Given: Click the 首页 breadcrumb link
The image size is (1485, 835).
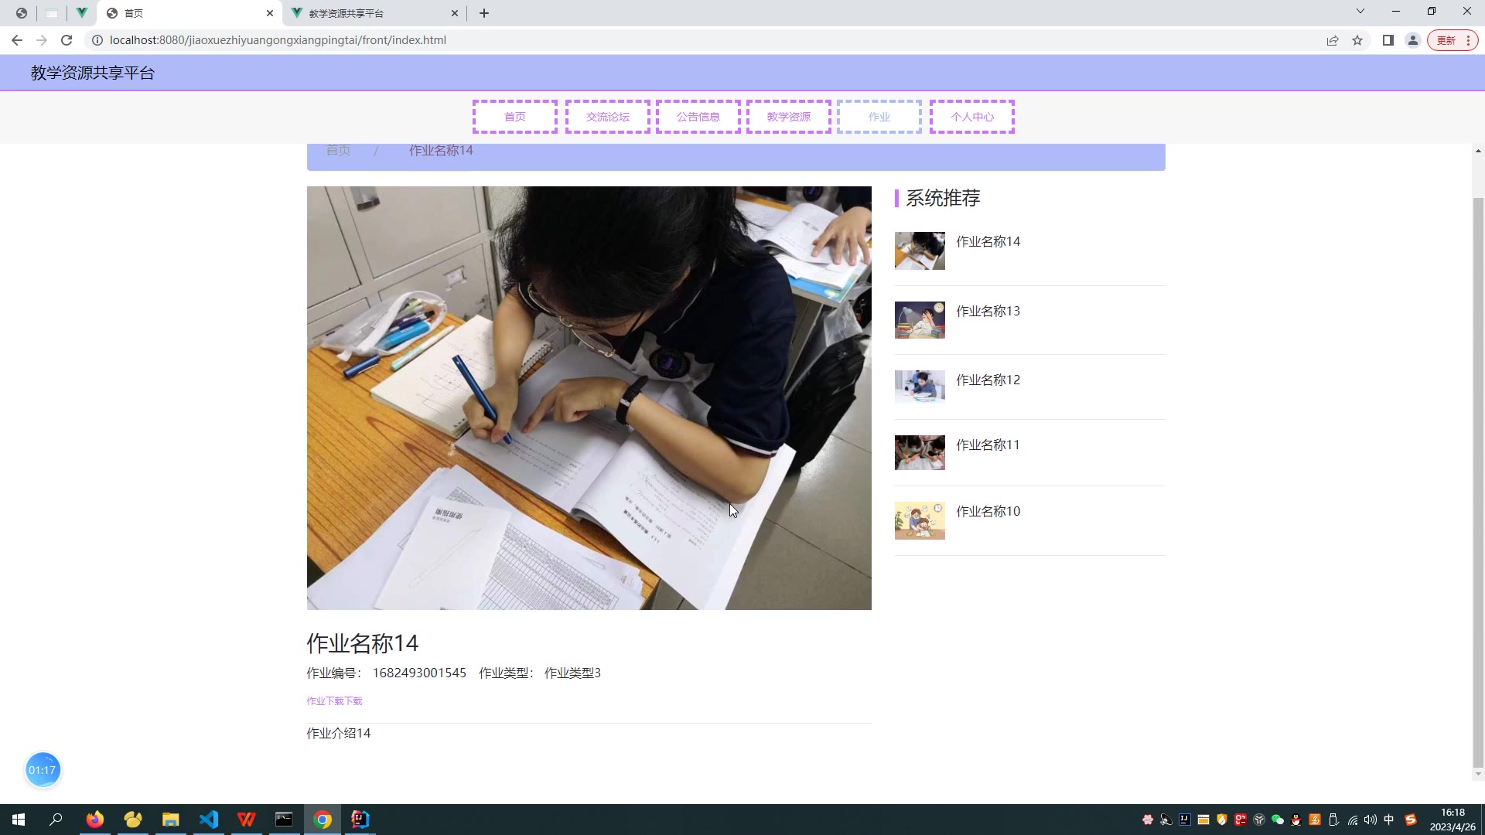Looking at the screenshot, I should coord(338,151).
